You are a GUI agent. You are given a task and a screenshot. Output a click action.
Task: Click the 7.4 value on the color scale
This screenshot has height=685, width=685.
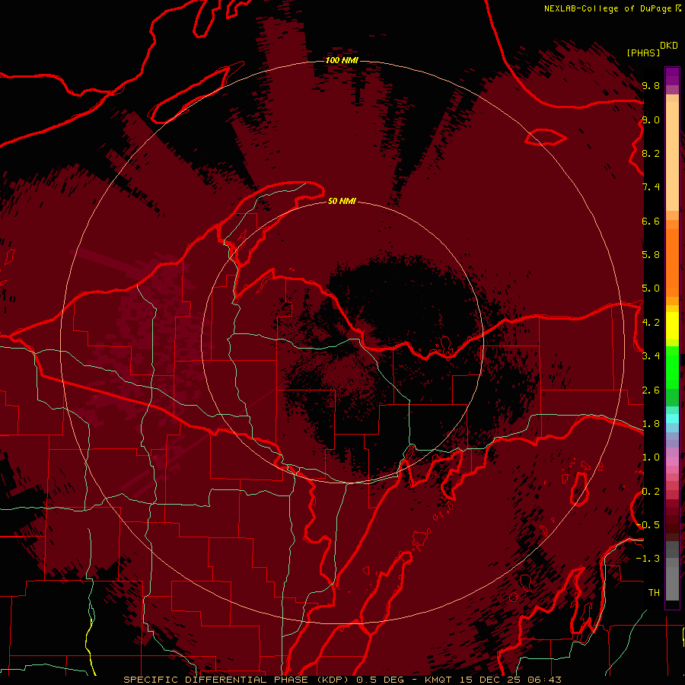coord(651,187)
